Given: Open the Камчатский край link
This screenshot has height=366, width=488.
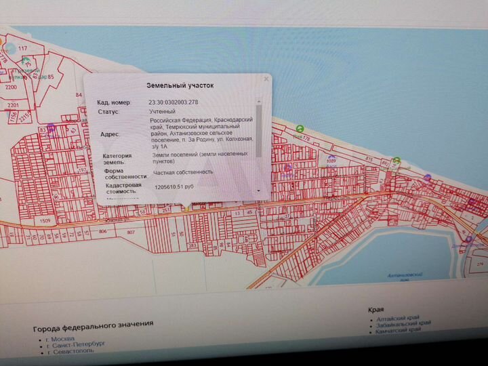Looking at the screenshot, I should coord(401,332).
